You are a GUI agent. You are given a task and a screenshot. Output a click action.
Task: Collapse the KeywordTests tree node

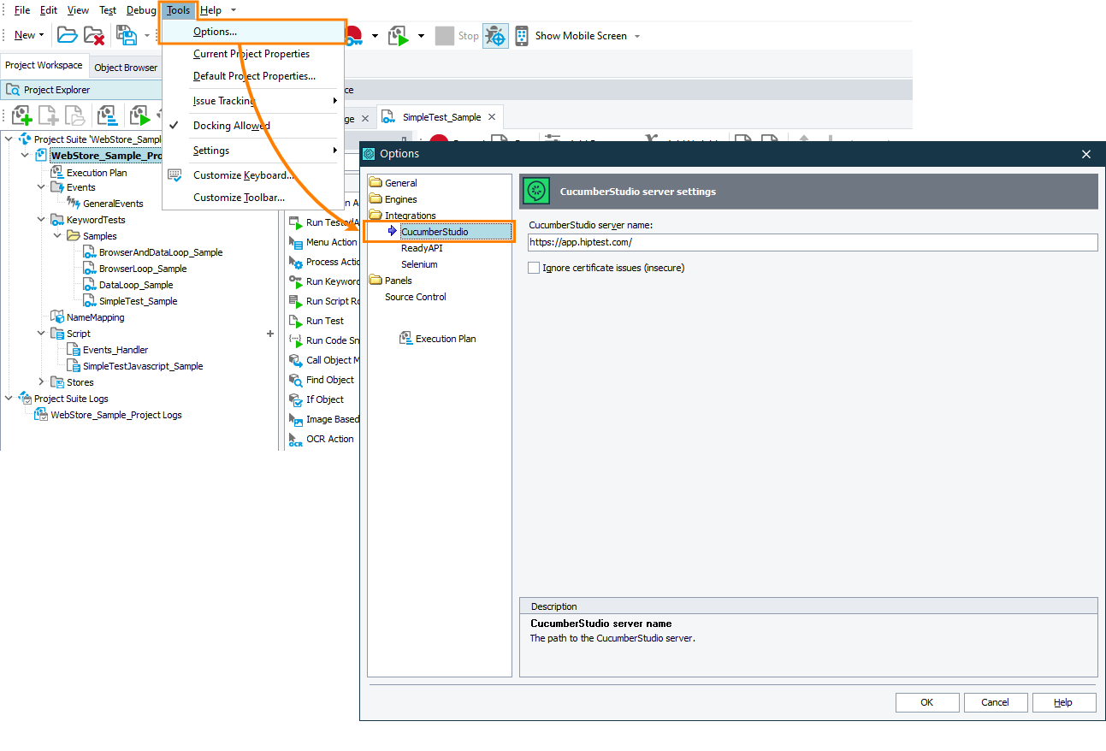(41, 220)
